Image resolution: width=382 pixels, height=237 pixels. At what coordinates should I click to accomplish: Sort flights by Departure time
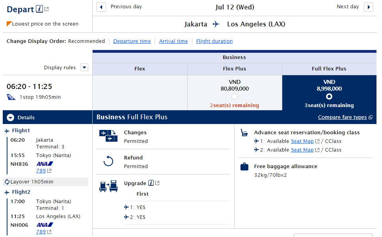click(x=132, y=41)
